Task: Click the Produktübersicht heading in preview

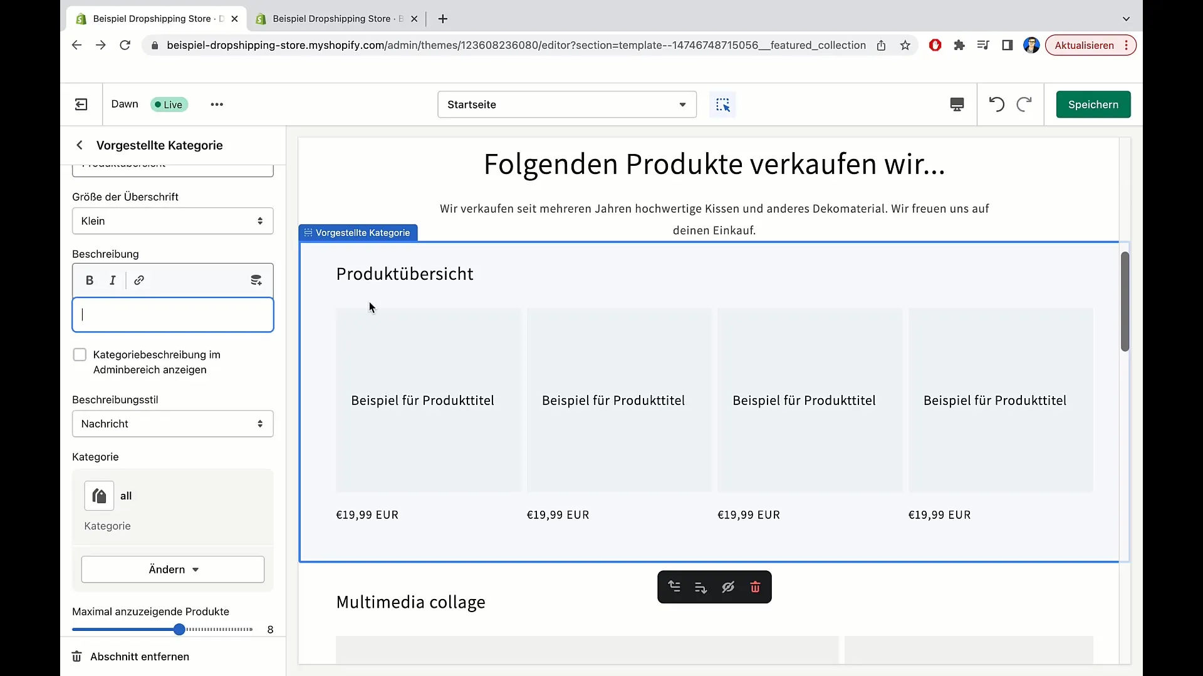Action: pos(405,274)
